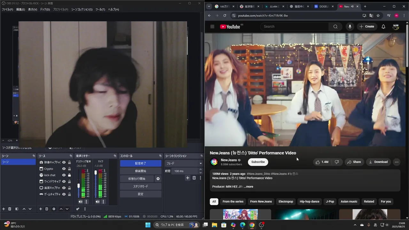The height and width of the screenshot is (230, 409).
Task: Toggle lock on kick chat source
Action: click(x=69, y=175)
